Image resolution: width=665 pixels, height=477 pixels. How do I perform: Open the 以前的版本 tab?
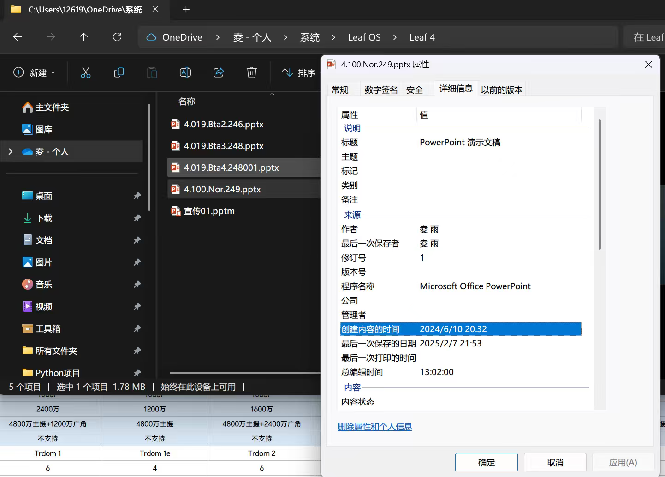(x=502, y=89)
